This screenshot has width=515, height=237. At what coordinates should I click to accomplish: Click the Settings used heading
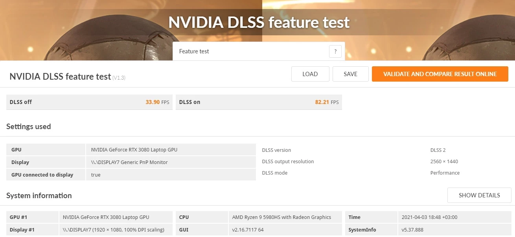(x=29, y=126)
